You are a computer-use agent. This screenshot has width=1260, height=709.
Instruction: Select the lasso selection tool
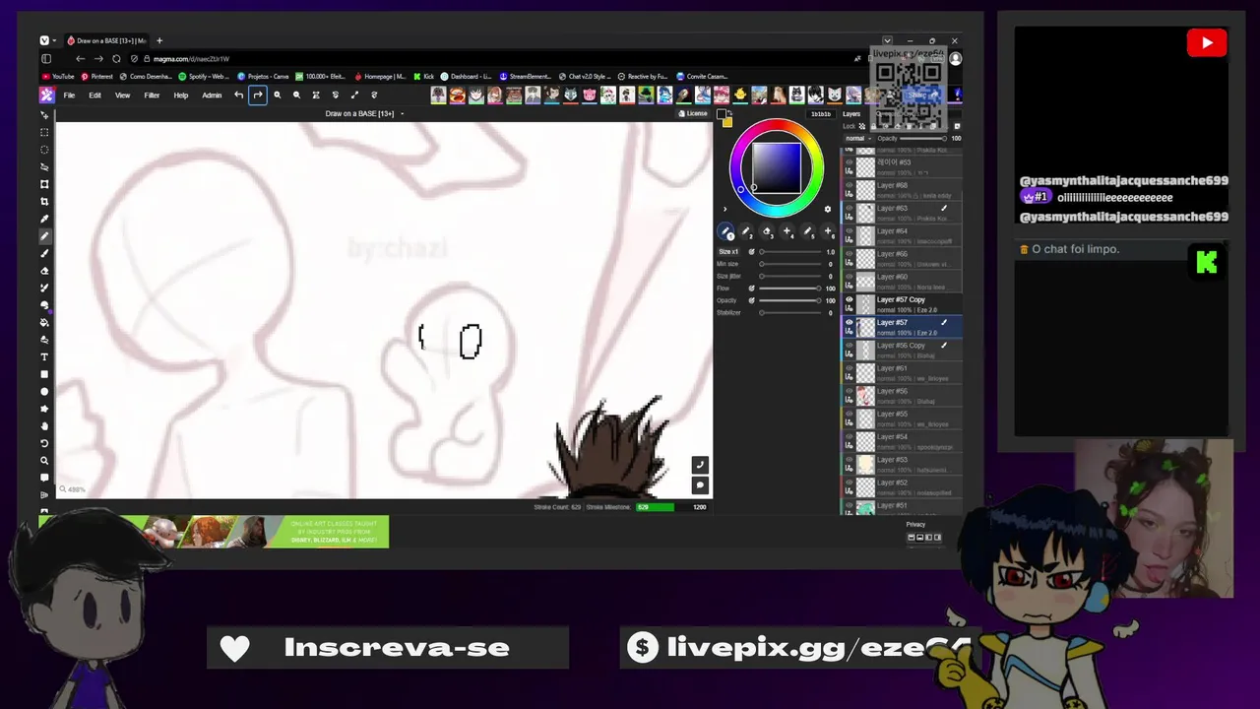tap(44, 166)
